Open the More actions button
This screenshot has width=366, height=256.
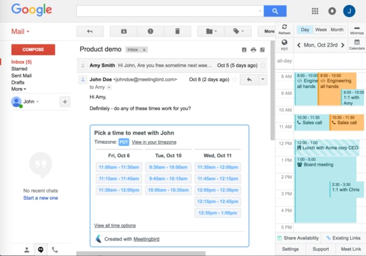[x=267, y=31]
